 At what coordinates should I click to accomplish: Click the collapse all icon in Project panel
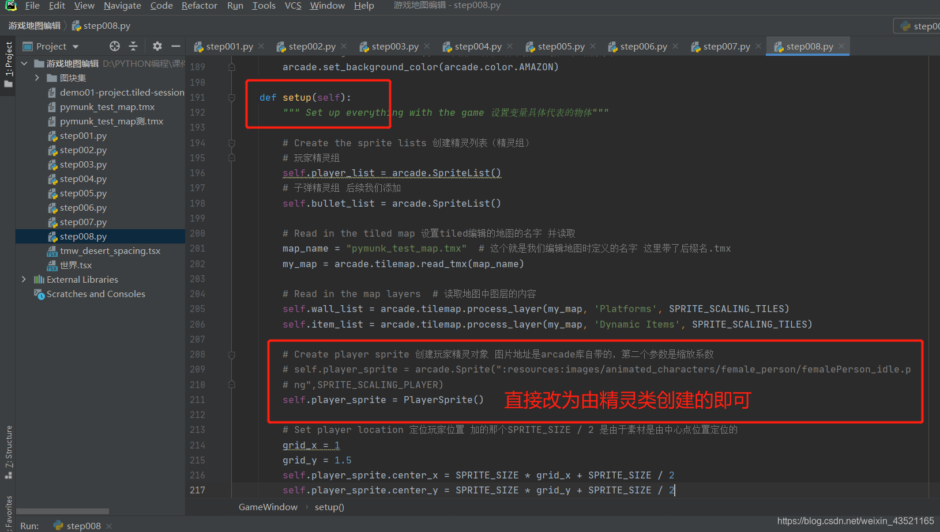pyautogui.click(x=133, y=46)
